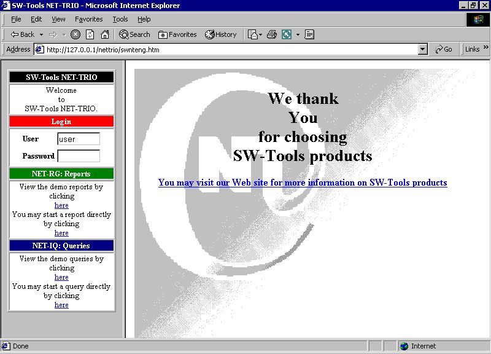This screenshot has width=491, height=354.
Task: Open the Tools menu
Action: pos(120,19)
